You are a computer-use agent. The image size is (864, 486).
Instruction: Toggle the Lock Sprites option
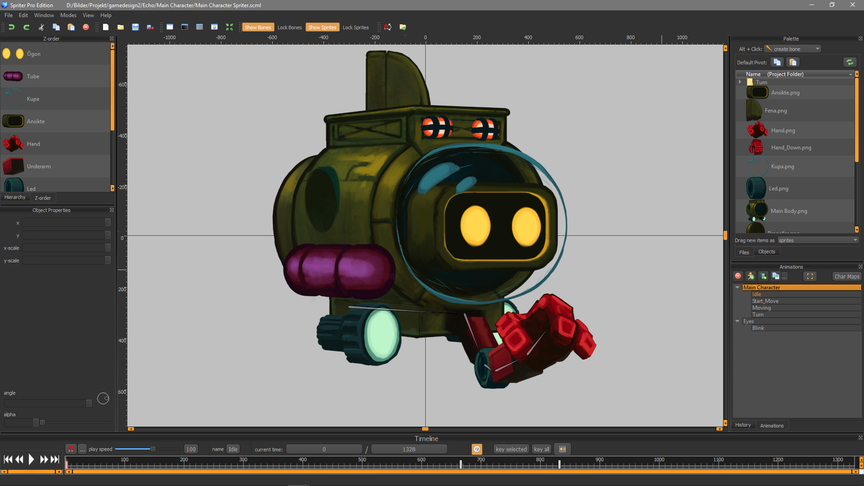point(355,27)
